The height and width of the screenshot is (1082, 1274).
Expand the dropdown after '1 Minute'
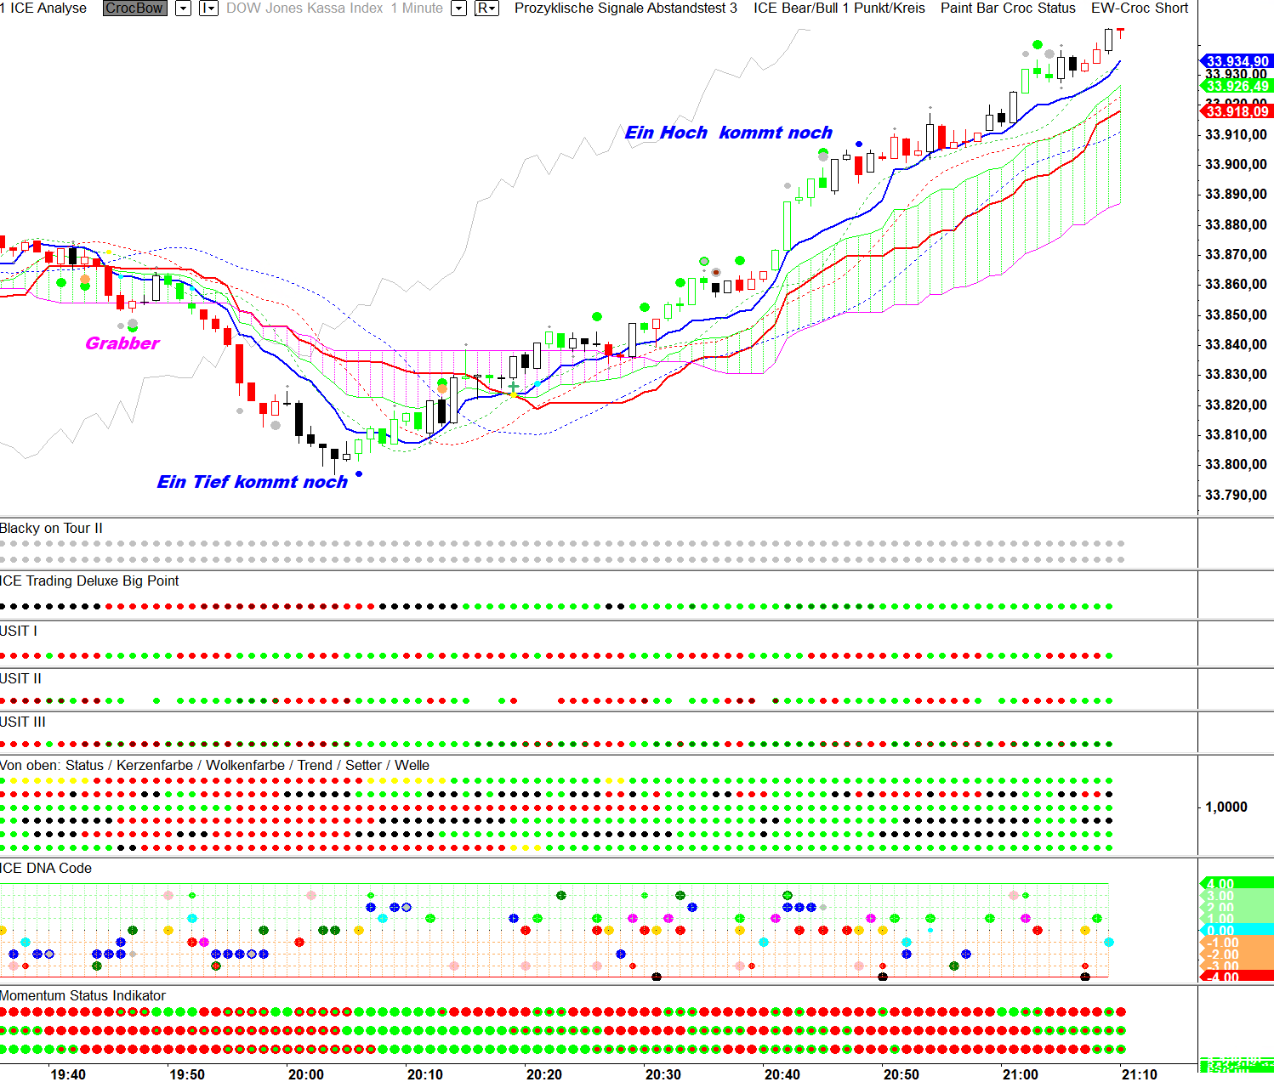[458, 8]
